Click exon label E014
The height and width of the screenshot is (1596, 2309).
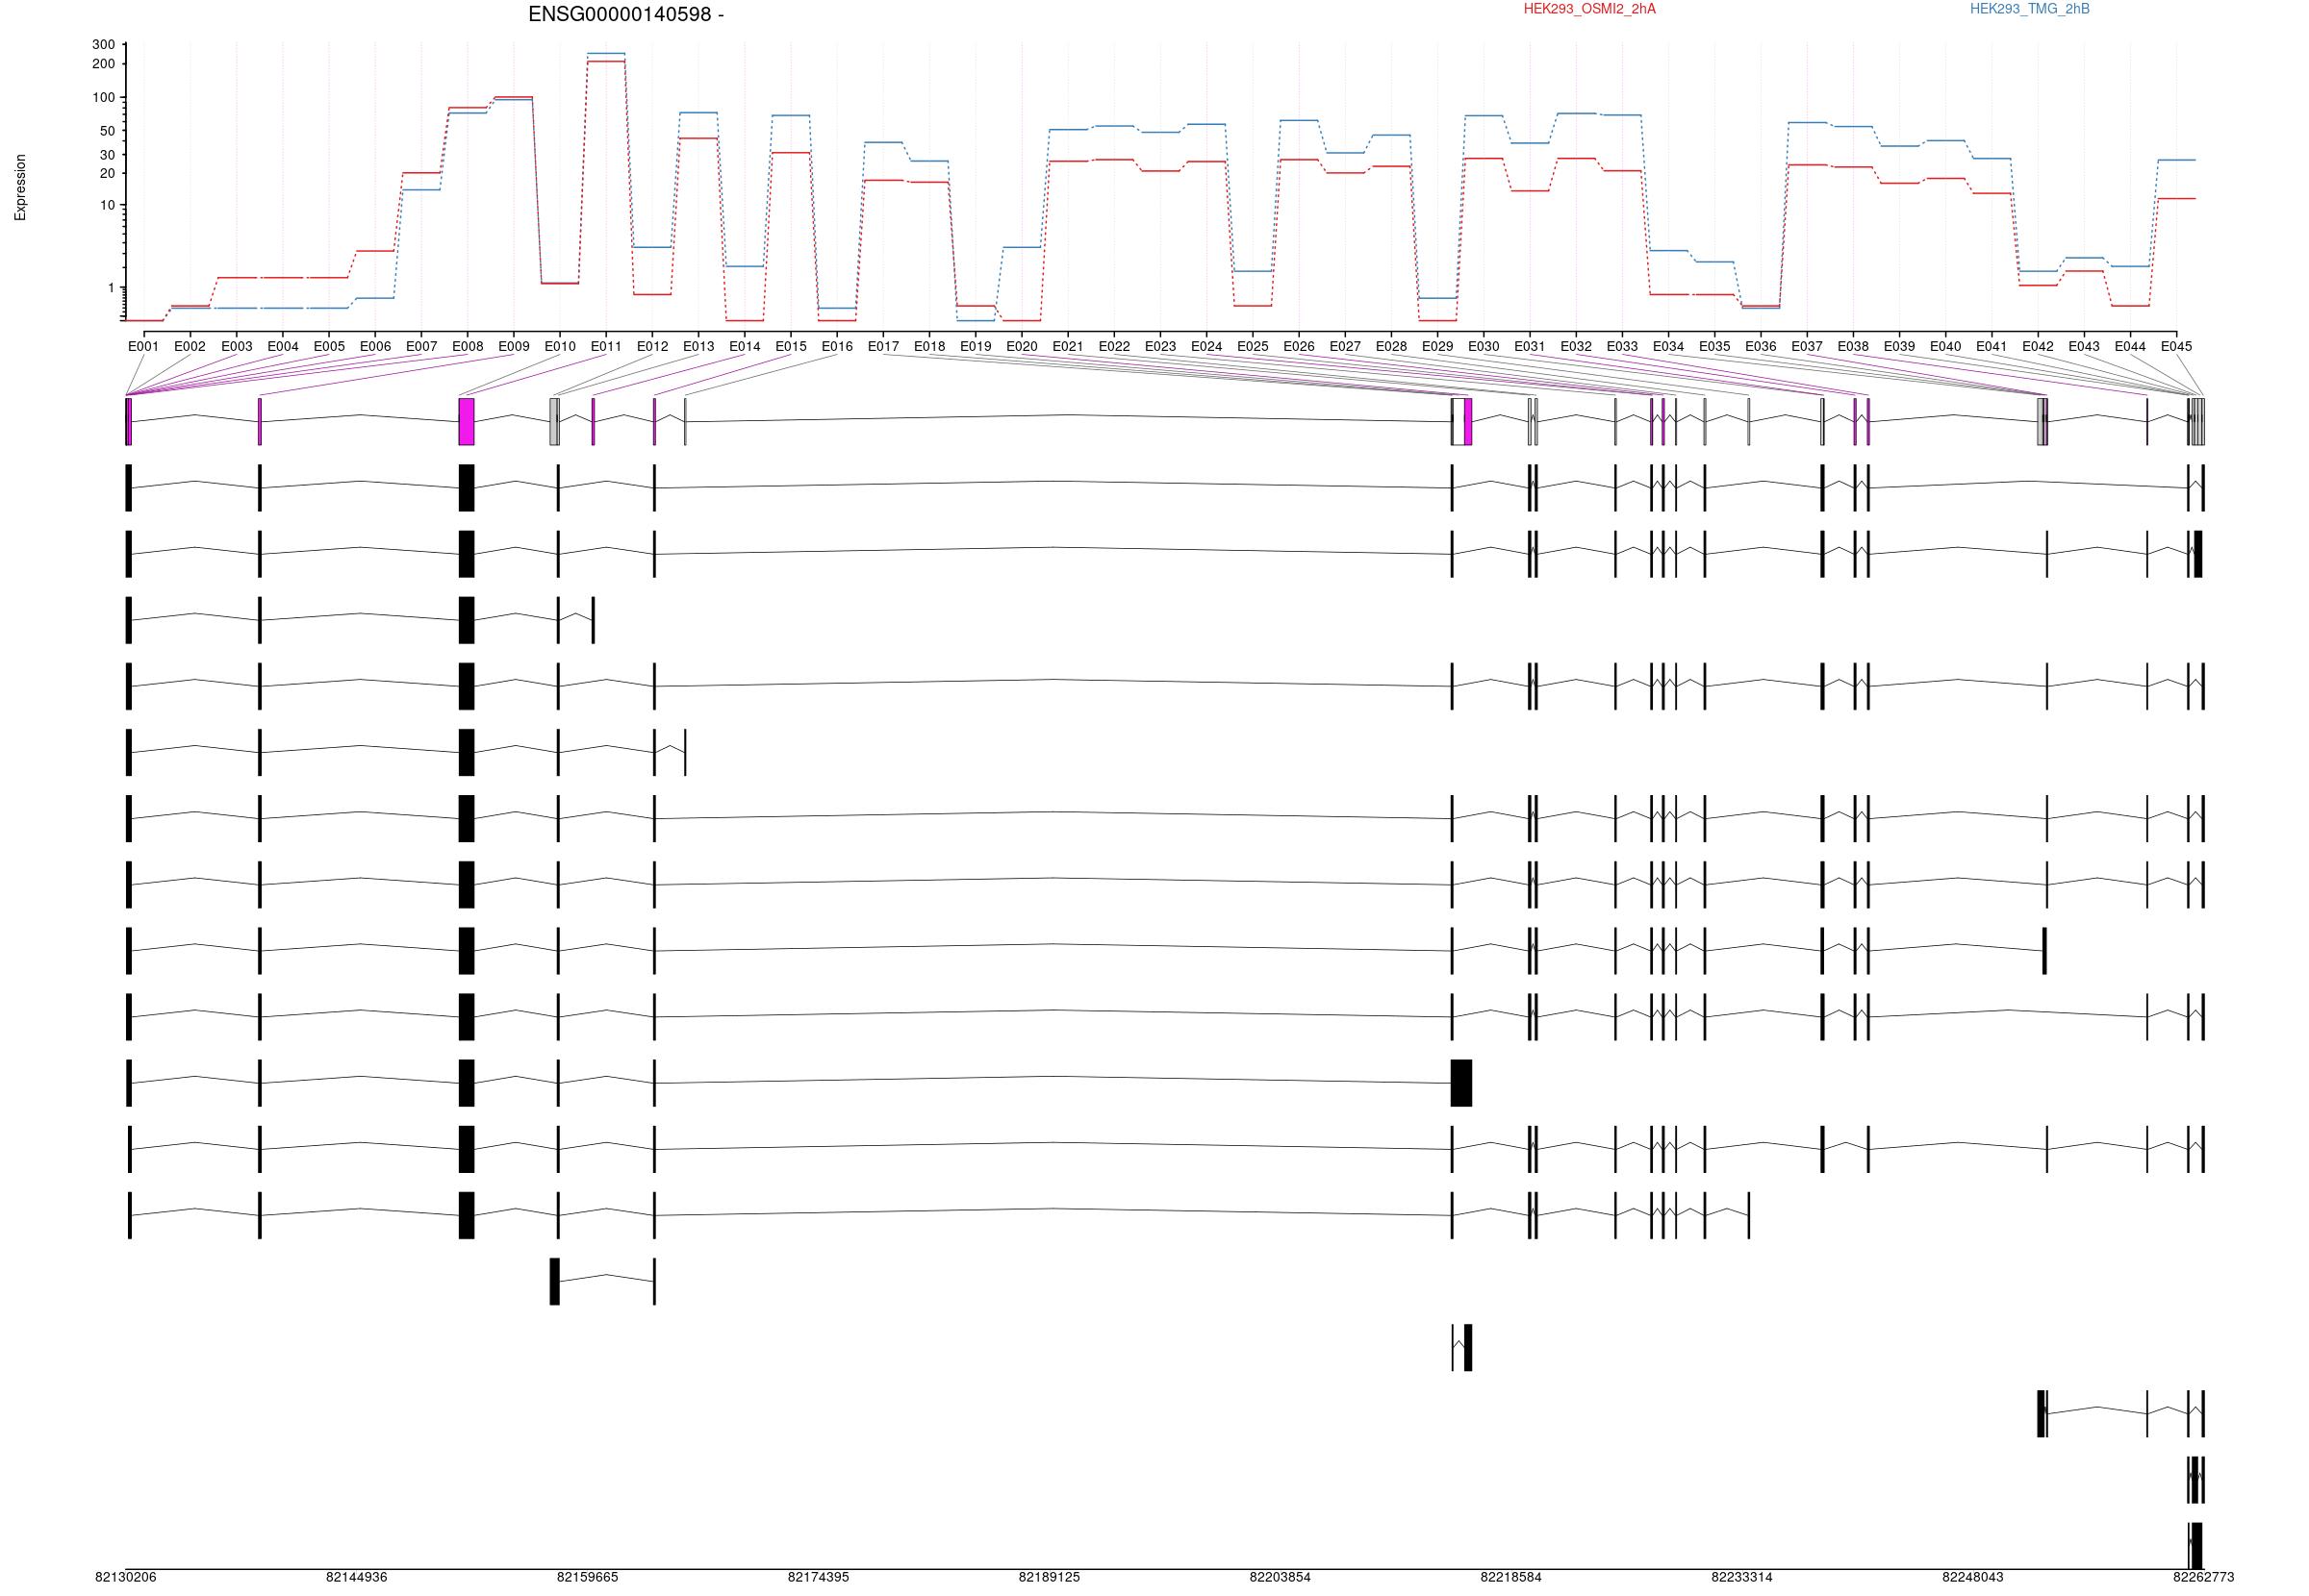[x=745, y=347]
